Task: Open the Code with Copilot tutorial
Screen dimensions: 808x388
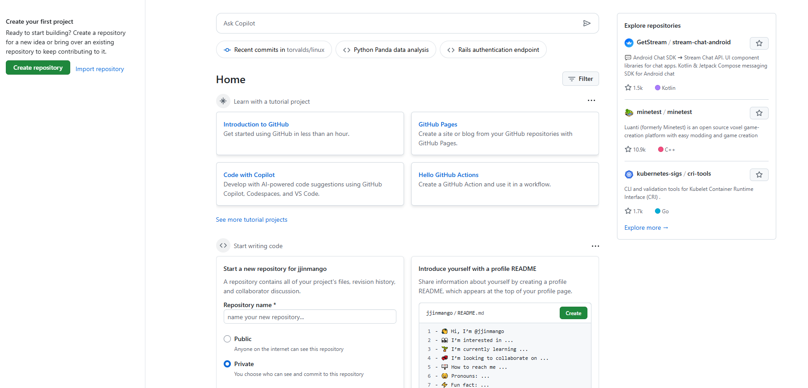Action: click(x=249, y=175)
